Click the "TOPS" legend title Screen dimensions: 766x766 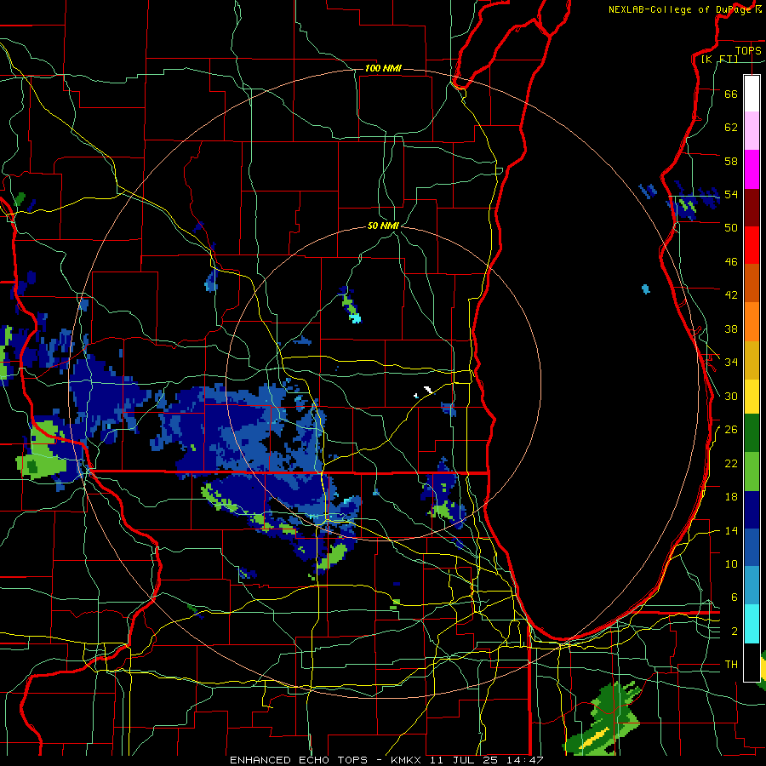[748, 50]
